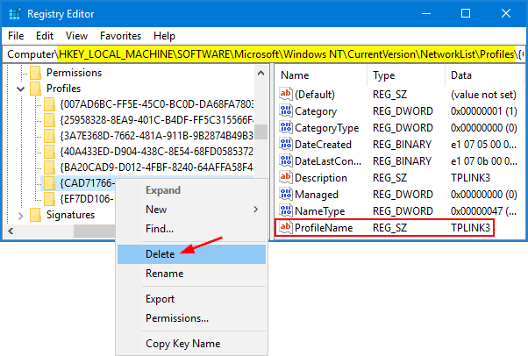The image size is (528, 356).
Task: Open the New submenu arrow in context menu
Action: coord(255,210)
